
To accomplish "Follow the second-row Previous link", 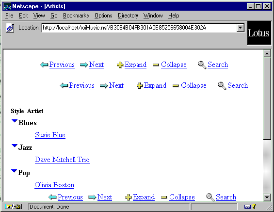I will tap(82, 85).
